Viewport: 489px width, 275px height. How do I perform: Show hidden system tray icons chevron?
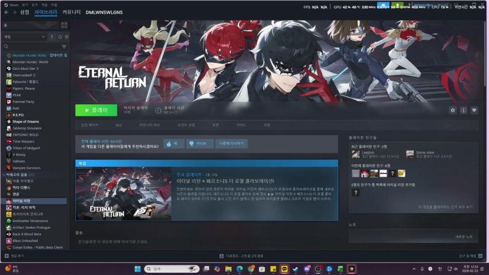point(414,269)
